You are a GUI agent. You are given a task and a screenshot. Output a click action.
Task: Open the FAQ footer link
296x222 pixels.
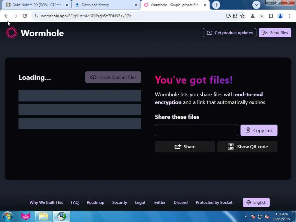point(75,202)
